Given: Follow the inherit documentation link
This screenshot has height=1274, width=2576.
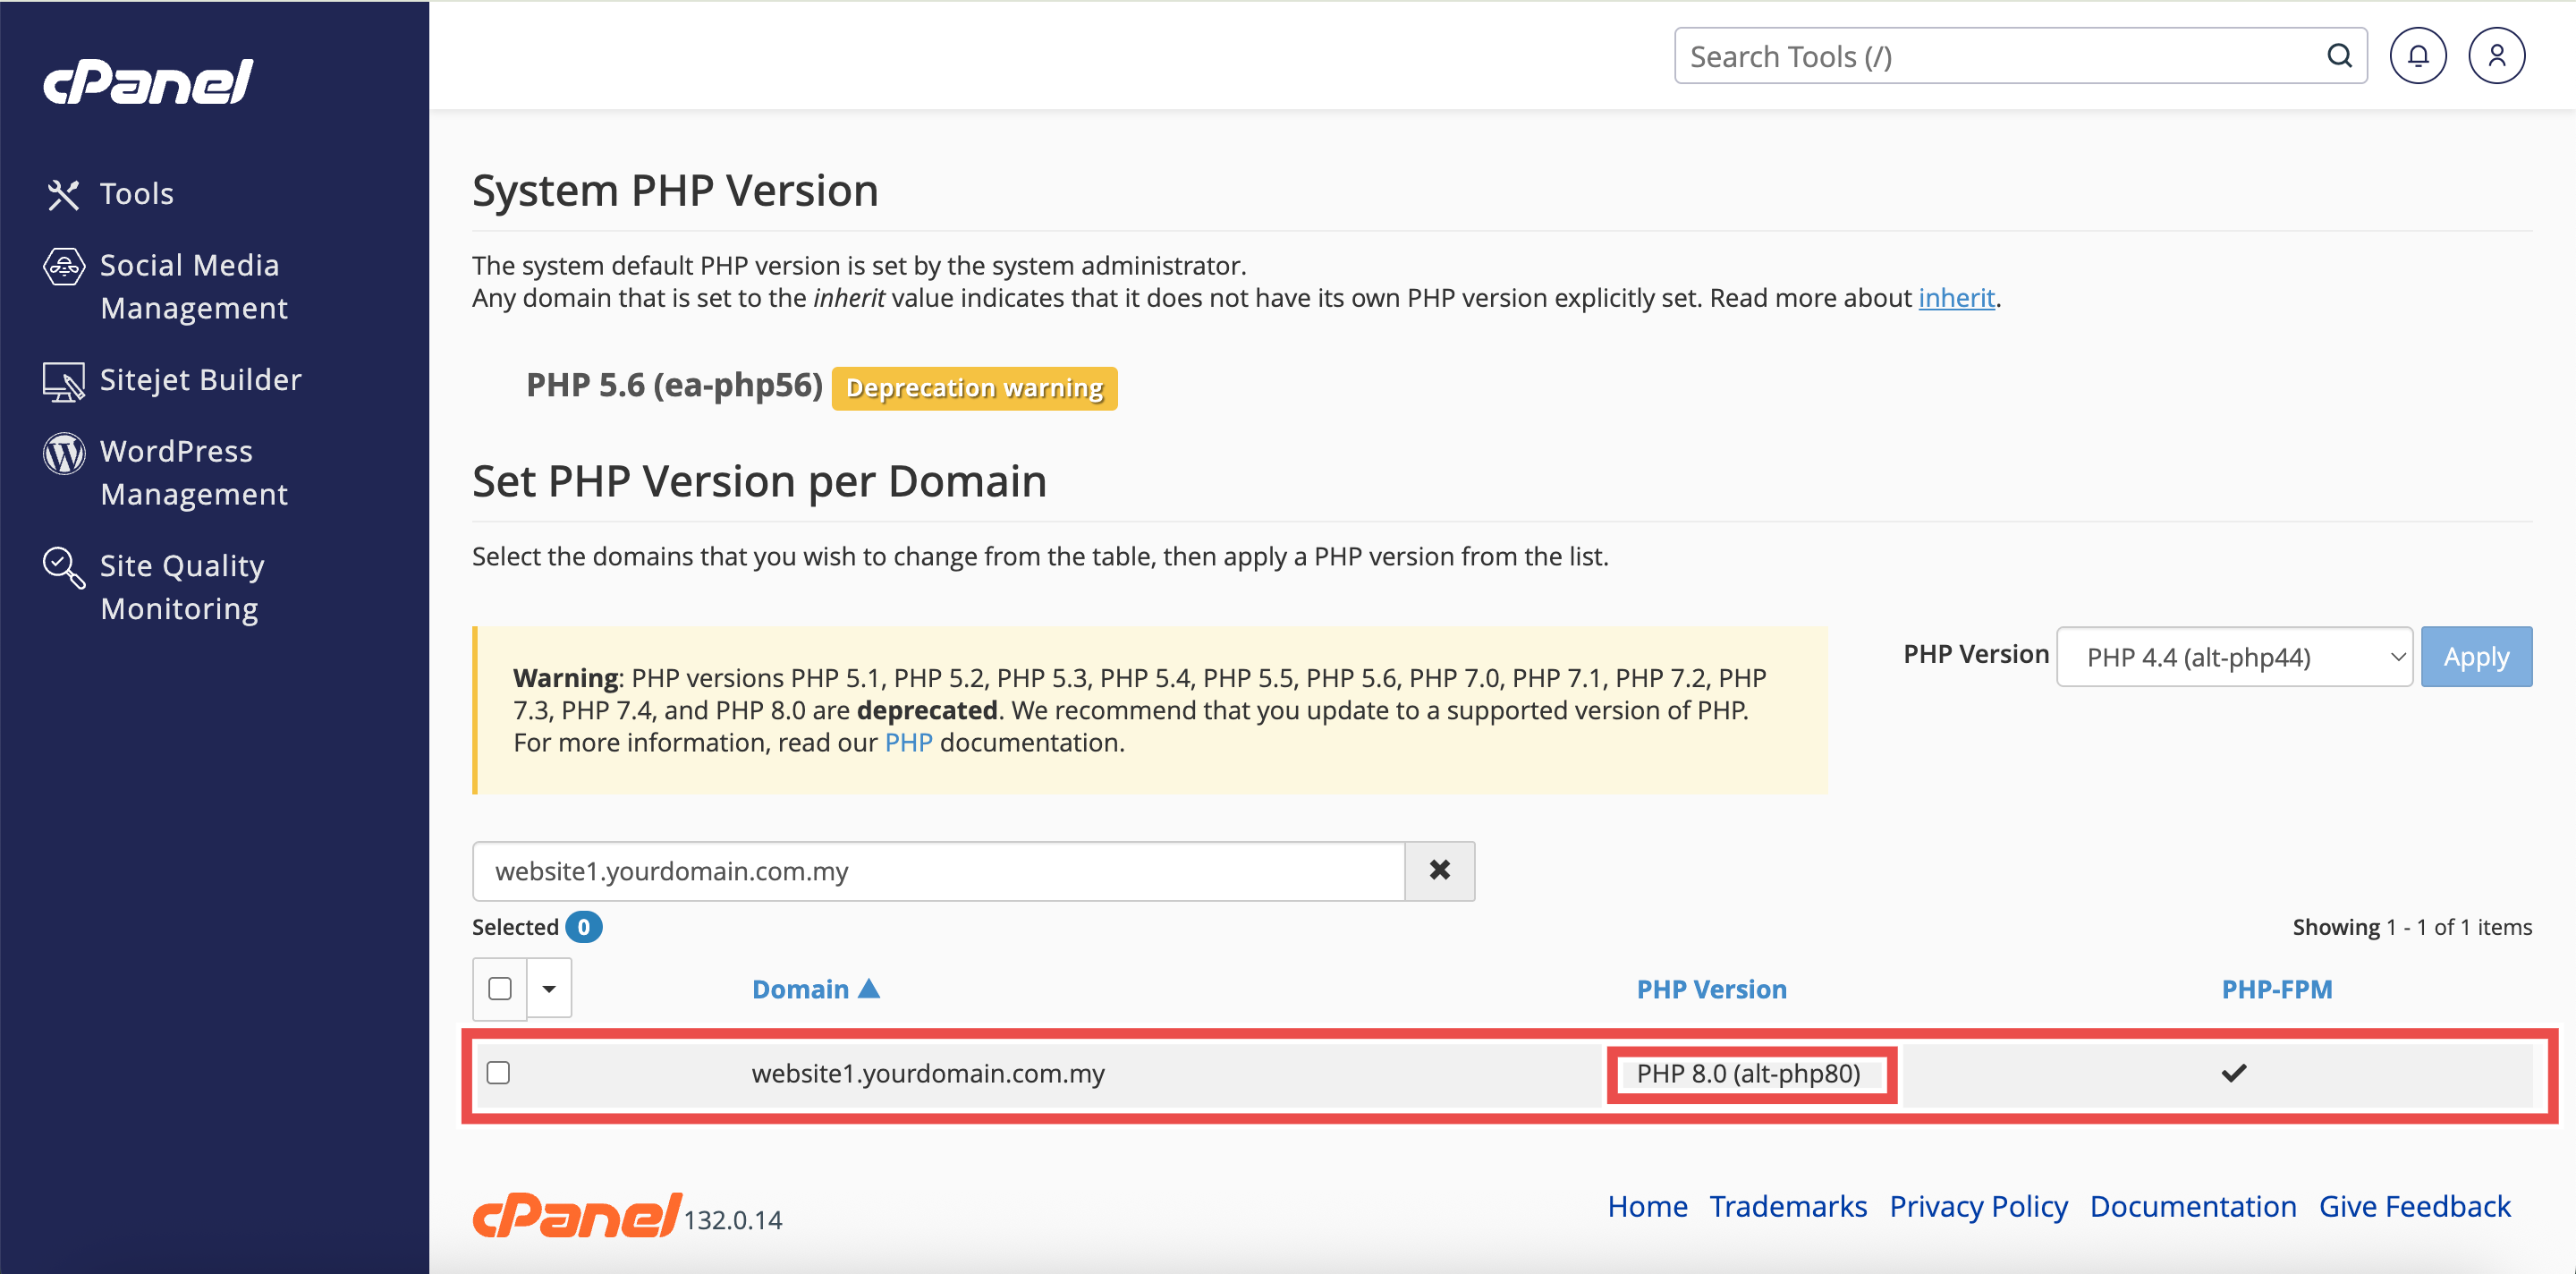Looking at the screenshot, I should click(1956, 298).
